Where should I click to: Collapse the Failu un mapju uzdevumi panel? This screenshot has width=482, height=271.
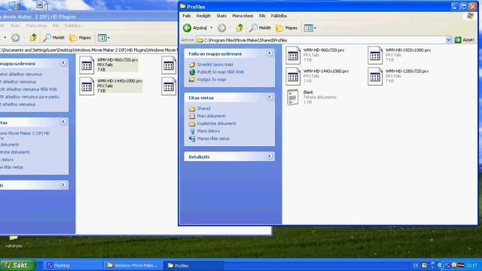click(x=270, y=53)
